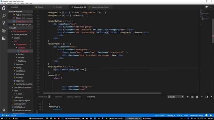The height and width of the screenshot is (120, 214).
Task: Collapse the REACT folder section
Action: [13, 28]
